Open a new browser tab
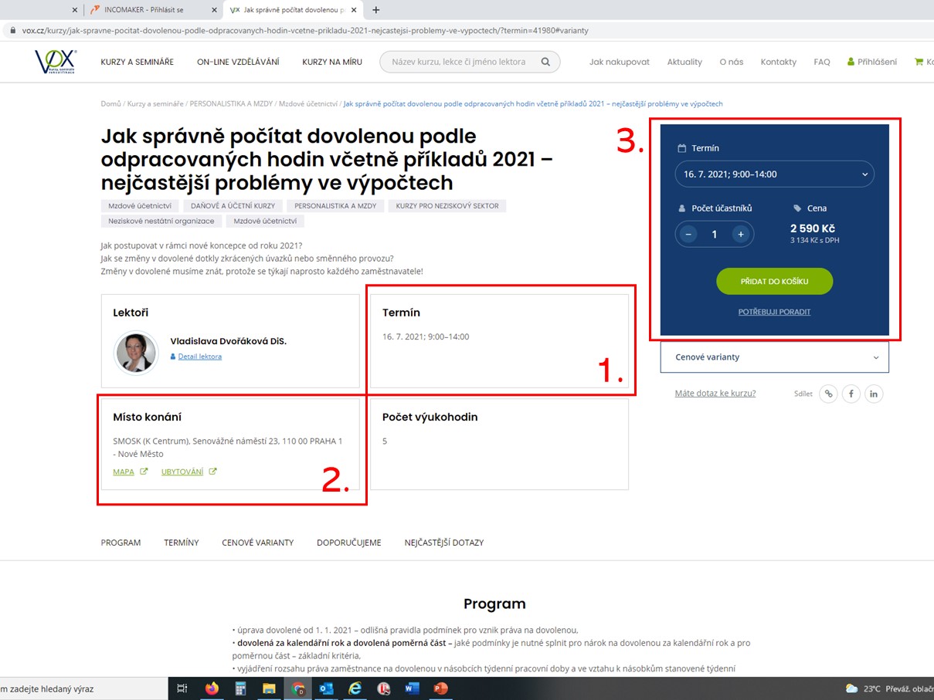Image resolution: width=934 pixels, height=700 pixels. (x=376, y=10)
